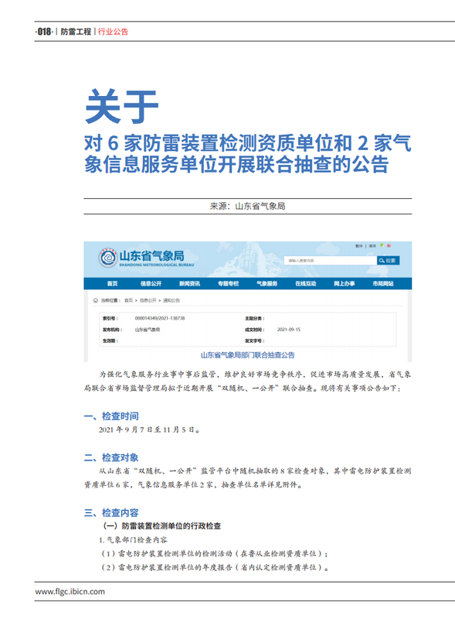Click the Shandong Meteorological Bureau round logo
This screenshot has width=455, height=619.
[107, 258]
